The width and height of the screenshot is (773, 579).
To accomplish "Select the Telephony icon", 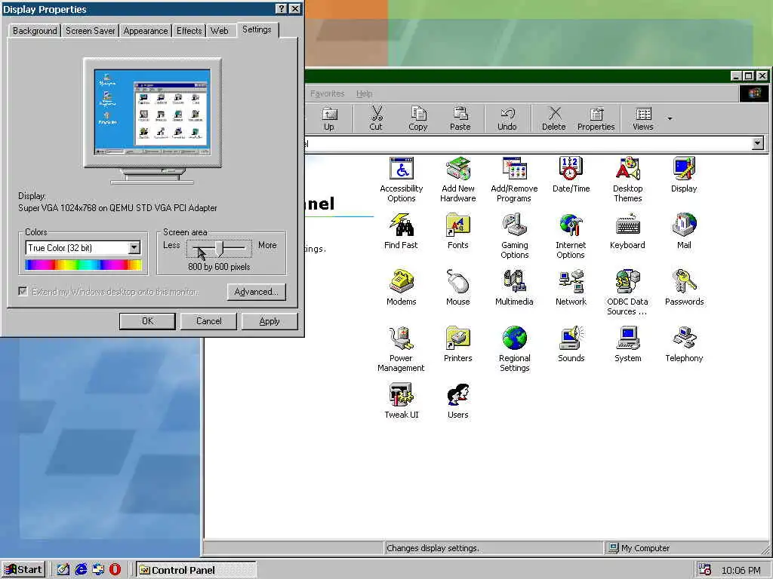I will click(684, 344).
